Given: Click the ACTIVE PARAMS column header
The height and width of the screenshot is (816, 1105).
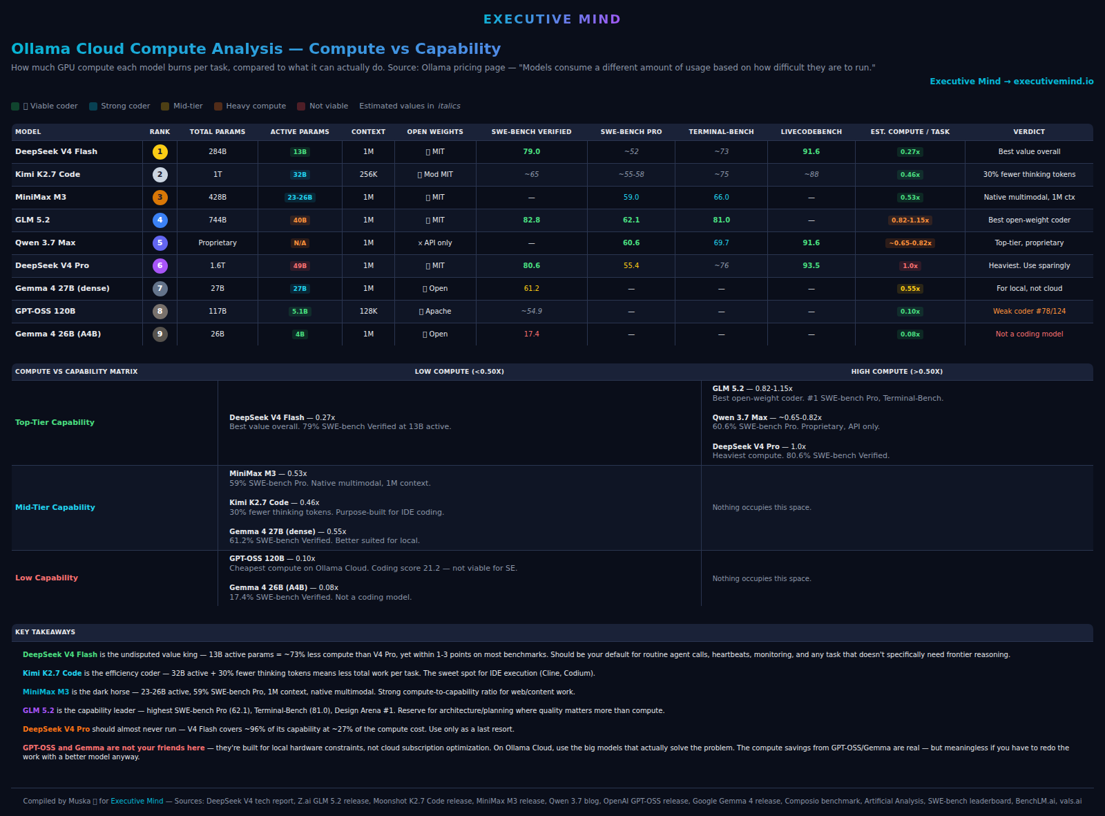Looking at the screenshot, I should point(300,132).
